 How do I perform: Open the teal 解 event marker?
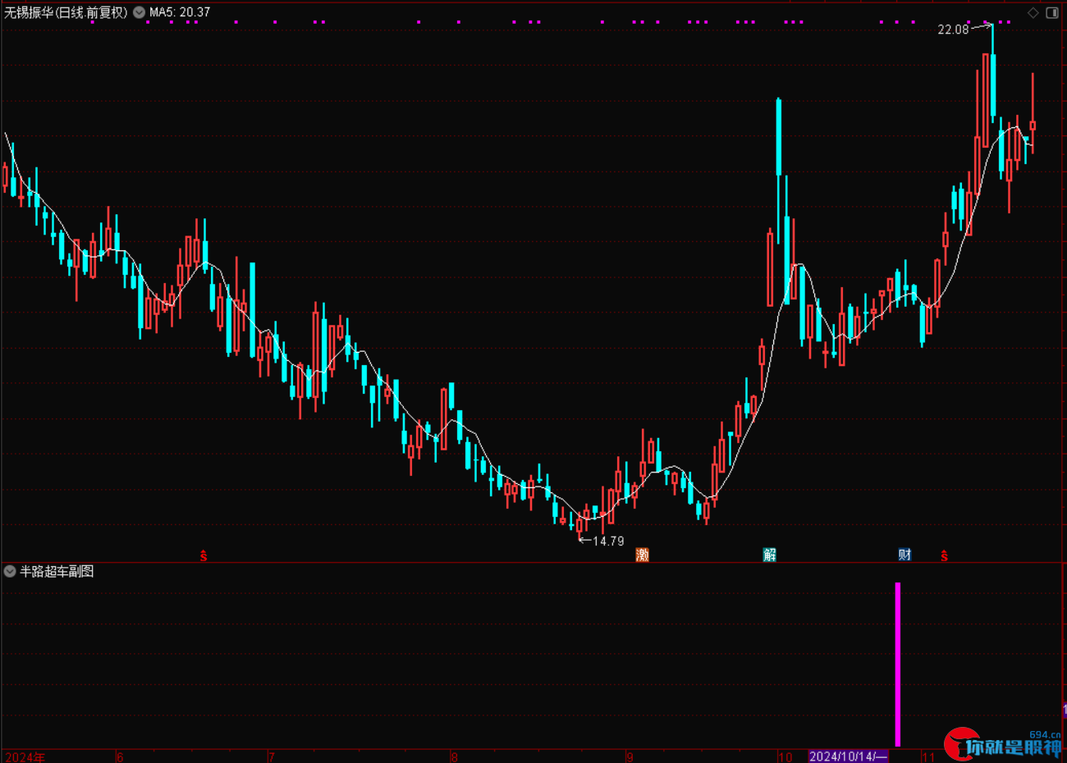click(x=769, y=555)
